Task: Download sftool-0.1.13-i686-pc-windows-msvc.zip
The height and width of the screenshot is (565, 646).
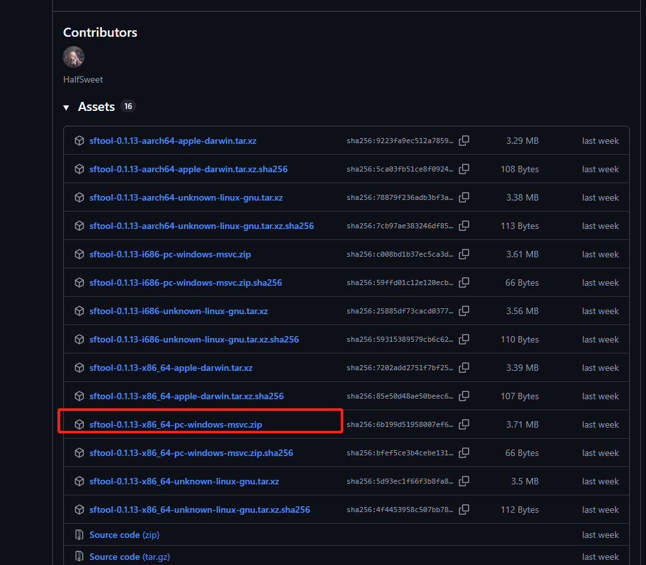Action: [170, 254]
